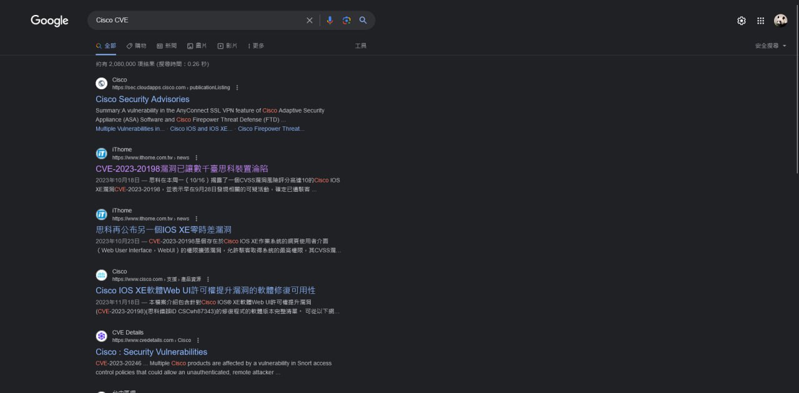Open quick settings gear icon
Screen dimensions: 799x393
click(742, 21)
